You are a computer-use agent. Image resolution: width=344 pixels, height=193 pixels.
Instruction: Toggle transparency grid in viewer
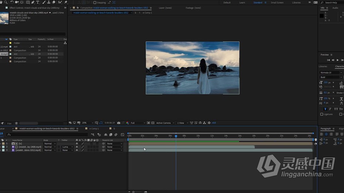click(153, 123)
